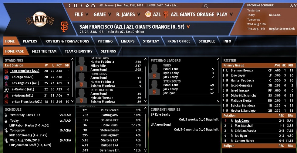Click the orange SF logo beside the team title
This screenshot has width=297, height=153.
click(64, 27)
